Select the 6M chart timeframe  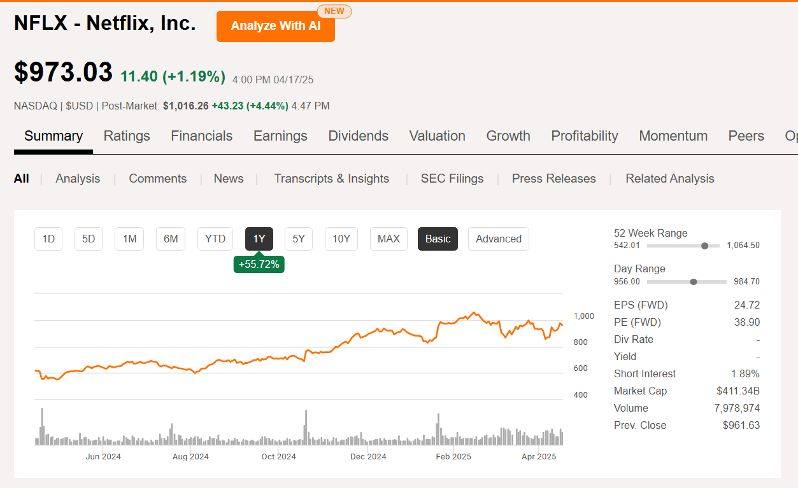point(170,239)
